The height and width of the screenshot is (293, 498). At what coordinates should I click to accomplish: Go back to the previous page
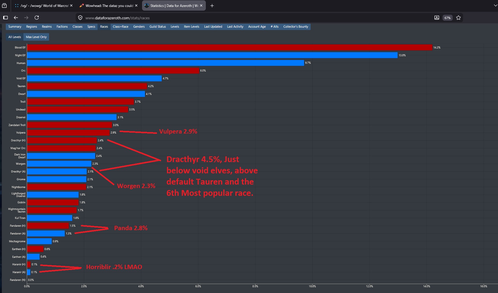(x=16, y=18)
